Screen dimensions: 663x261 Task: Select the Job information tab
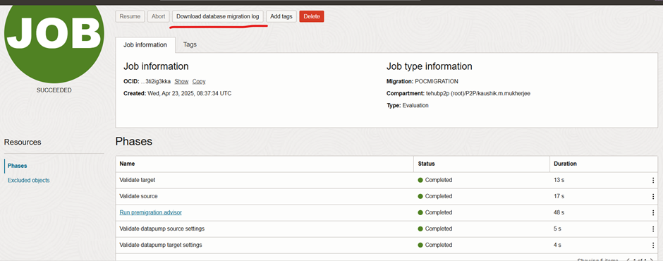tap(145, 45)
